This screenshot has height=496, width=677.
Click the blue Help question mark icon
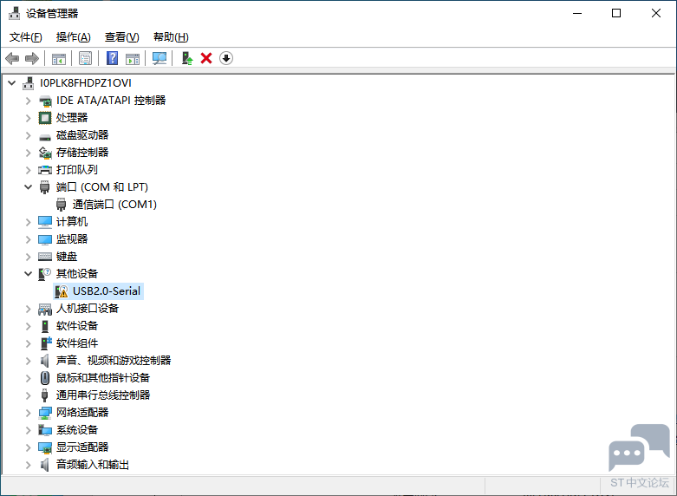tap(113, 58)
